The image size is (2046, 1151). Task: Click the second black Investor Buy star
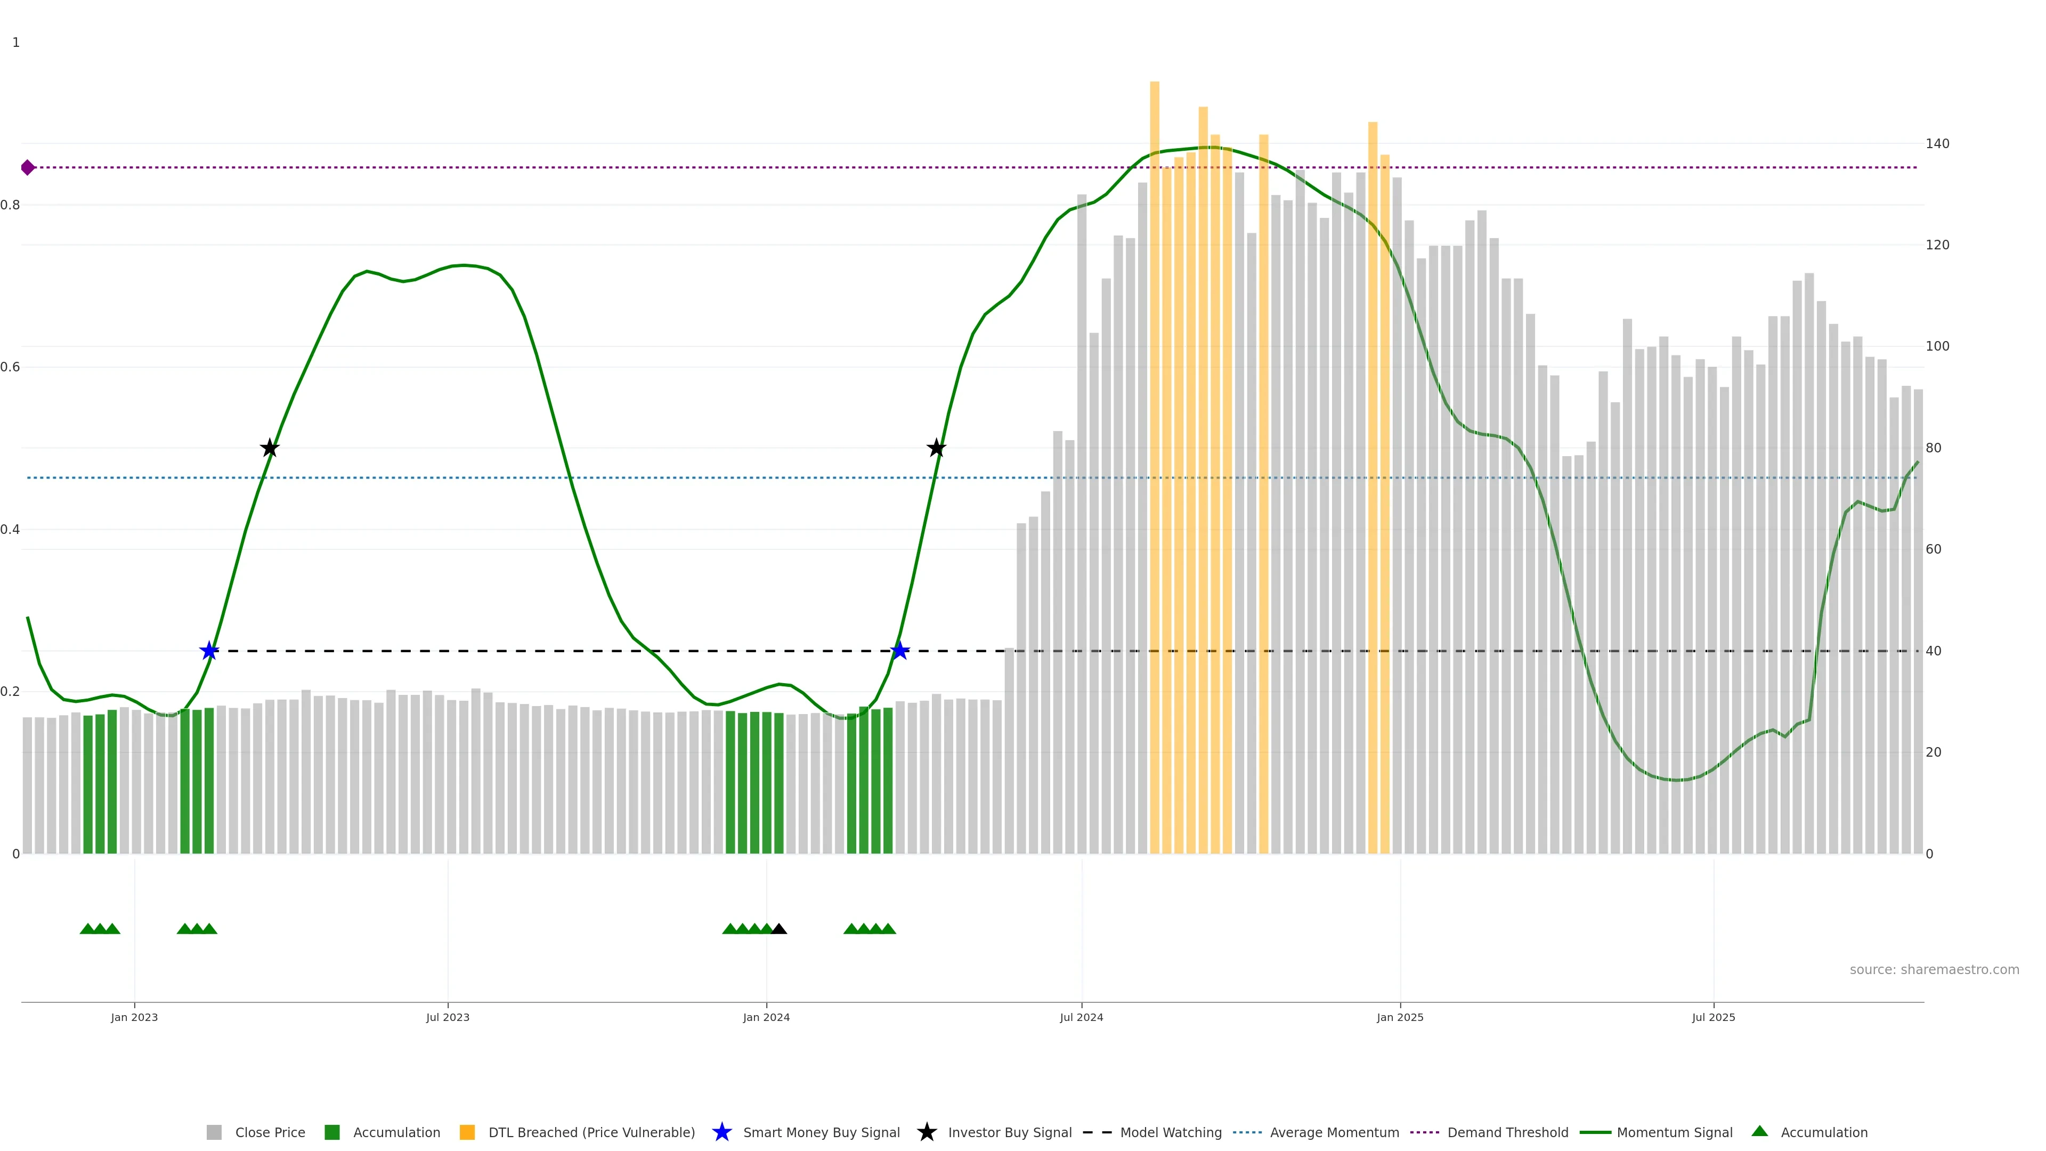[937, 449]
